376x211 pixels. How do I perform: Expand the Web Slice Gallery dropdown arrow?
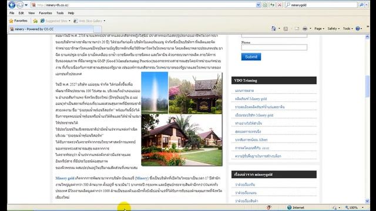pyautogui.click(x=105, y=21)
